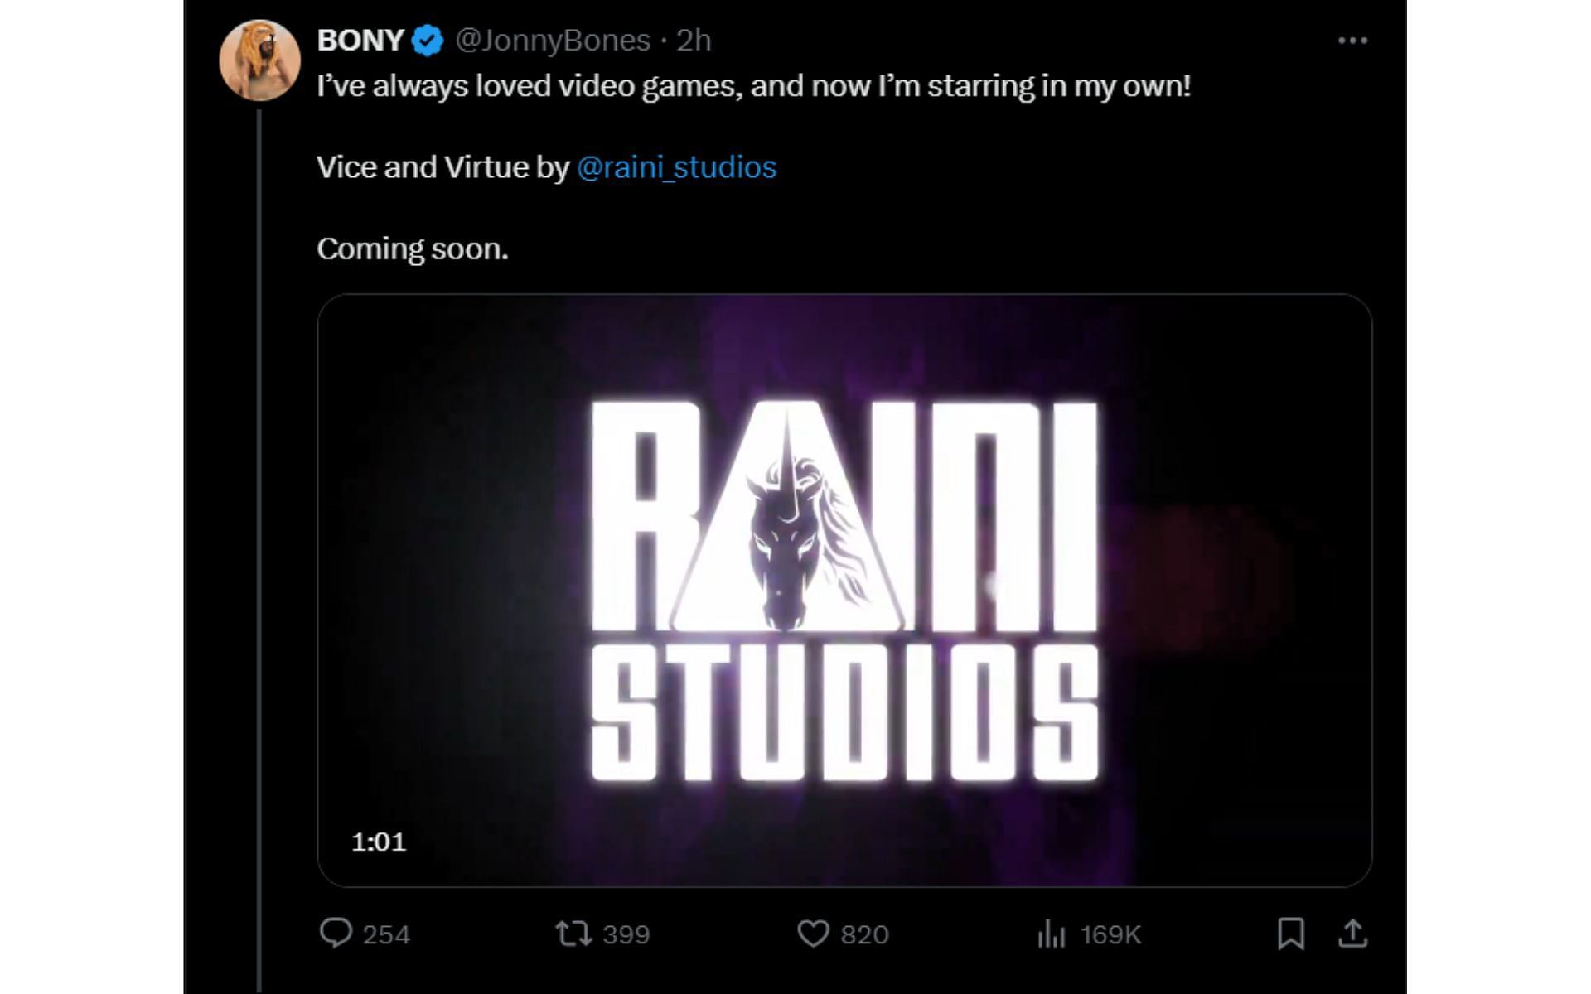Image resolution: width=1591 pixels, height=994 pixels.
Task: Click the BONY display name
Action: pyautogui.click(x=360, y=41)
